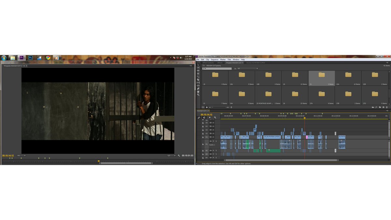Click the New Item icon in Project panel
The height and width of the screenshot is (220, 391).
384,107
